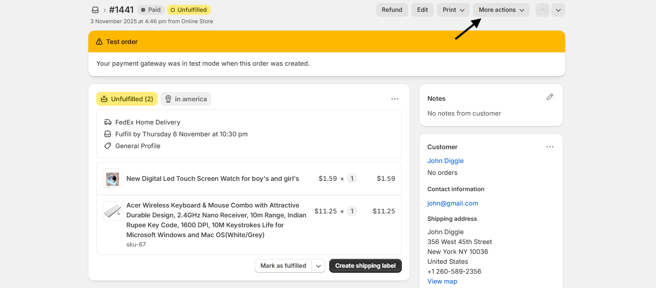Edit the order notes with pencil icon
This screenshot has height=288, width=656.
(x=549, y=97)
